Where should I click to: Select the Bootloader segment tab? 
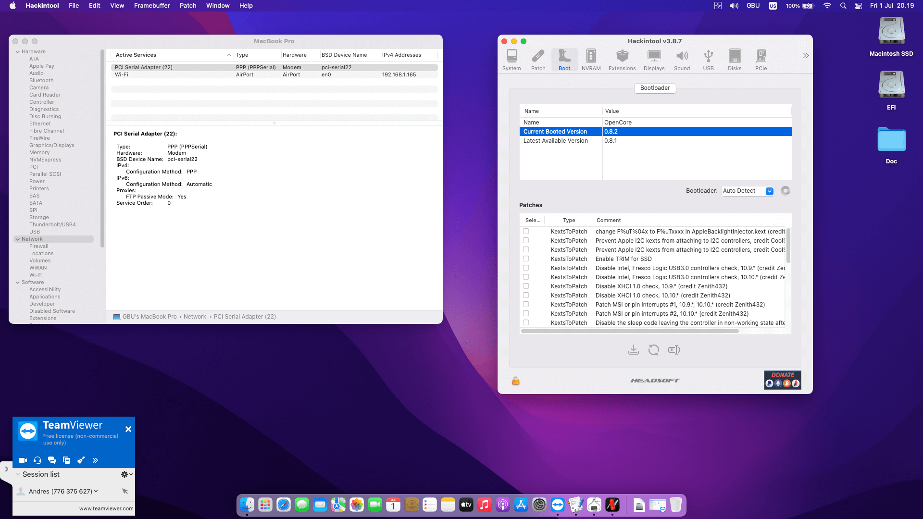655,88
